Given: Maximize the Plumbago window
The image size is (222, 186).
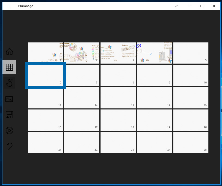Looking at the screenshot, I should coord(202,6).
